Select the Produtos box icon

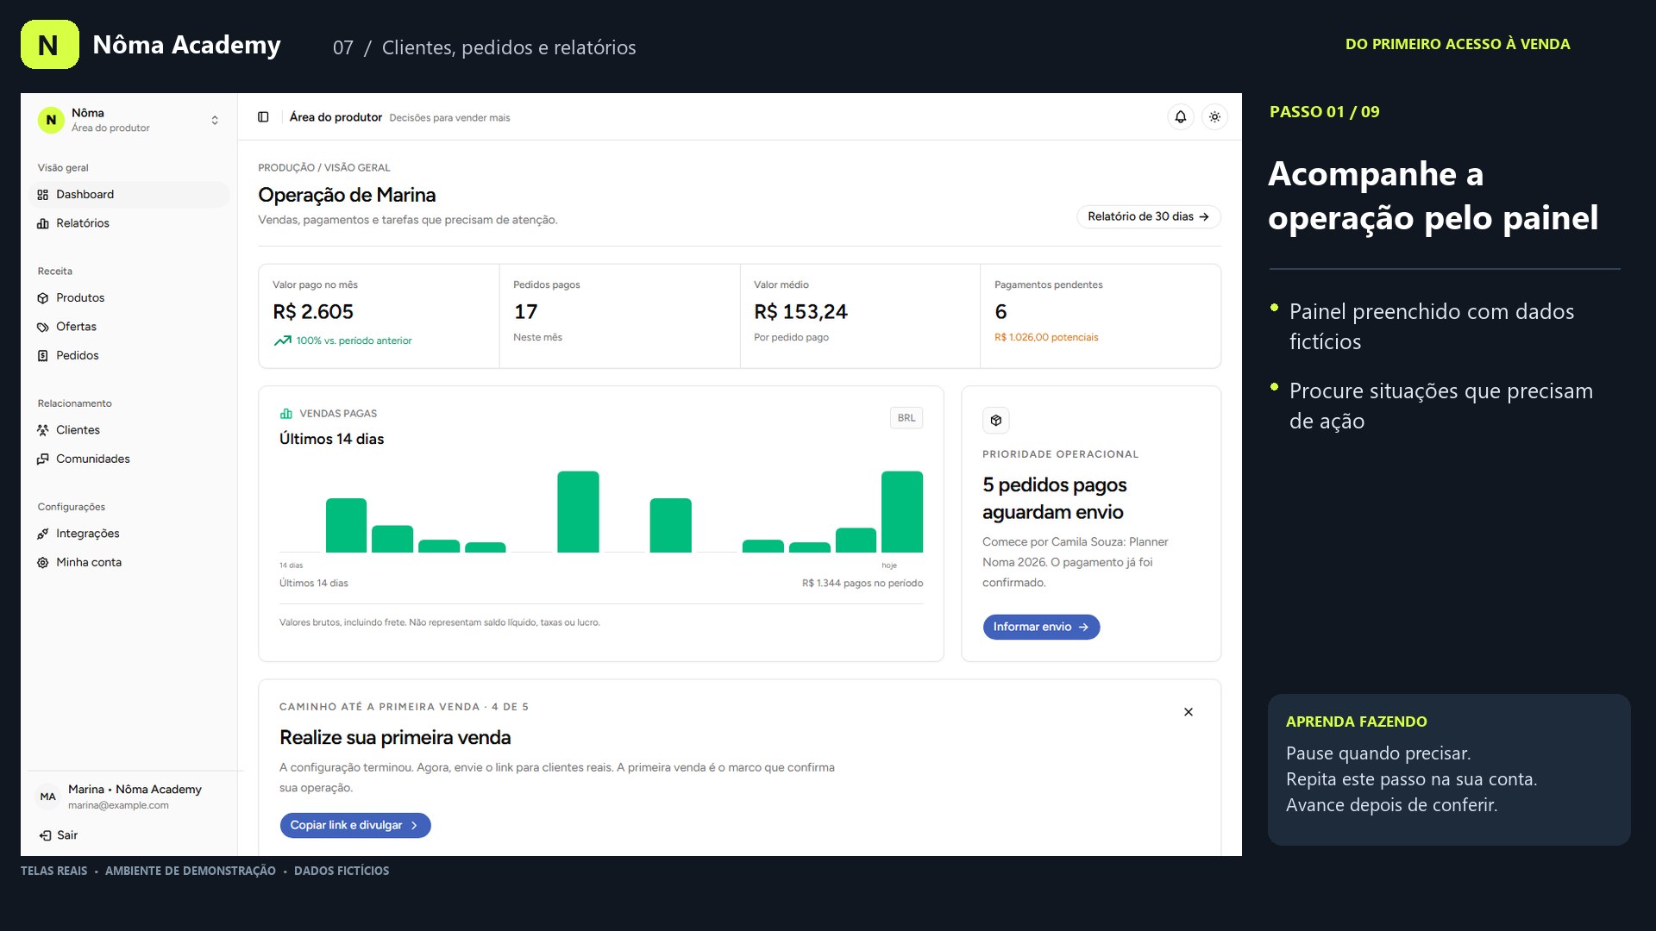coord(43,298)
